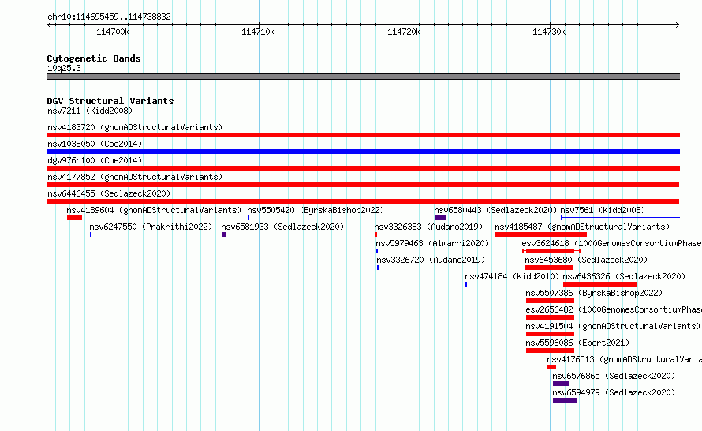Image resolution: width=702 pixels, height=431 pixels.
Task: Select the purple nsv6576865 variant bar
Action: click(x=561, y=384)
